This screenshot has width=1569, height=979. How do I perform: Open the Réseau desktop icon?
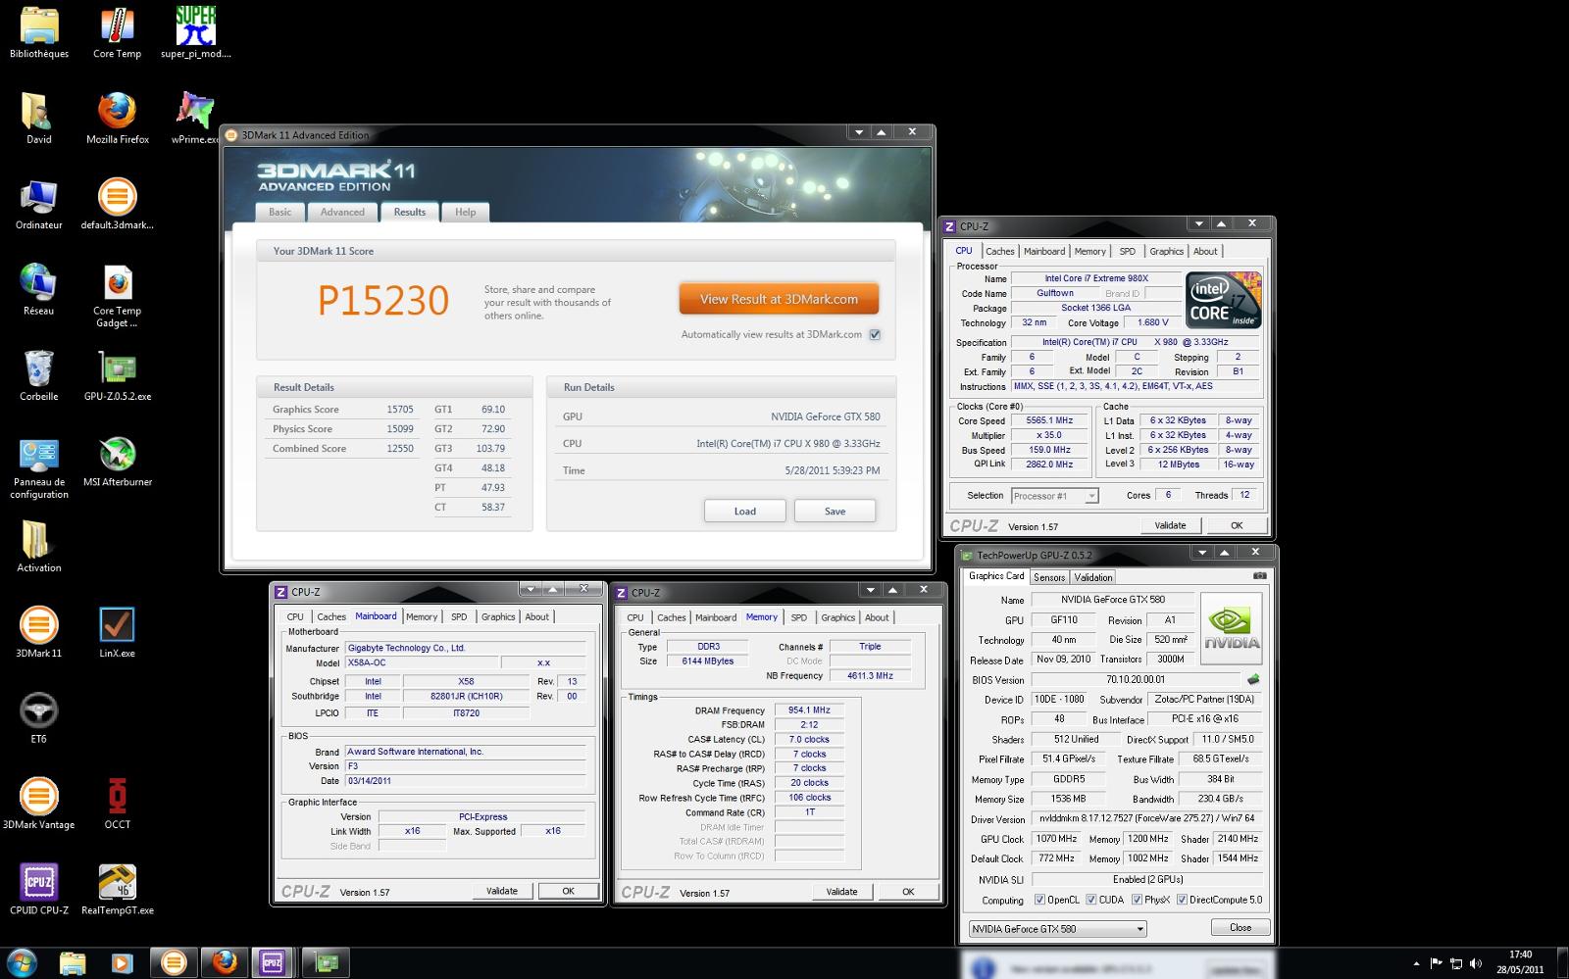39,290
